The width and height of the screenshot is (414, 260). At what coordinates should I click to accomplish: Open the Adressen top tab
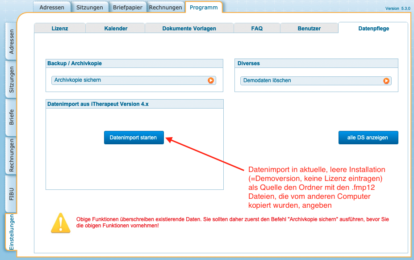[52, 8]
